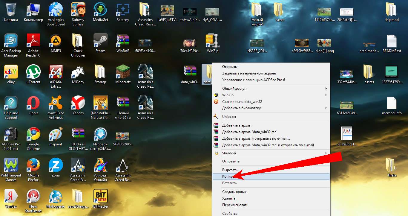Choose Отправить in the context menu
Viewport: 408px width, 216px height.
271,161
